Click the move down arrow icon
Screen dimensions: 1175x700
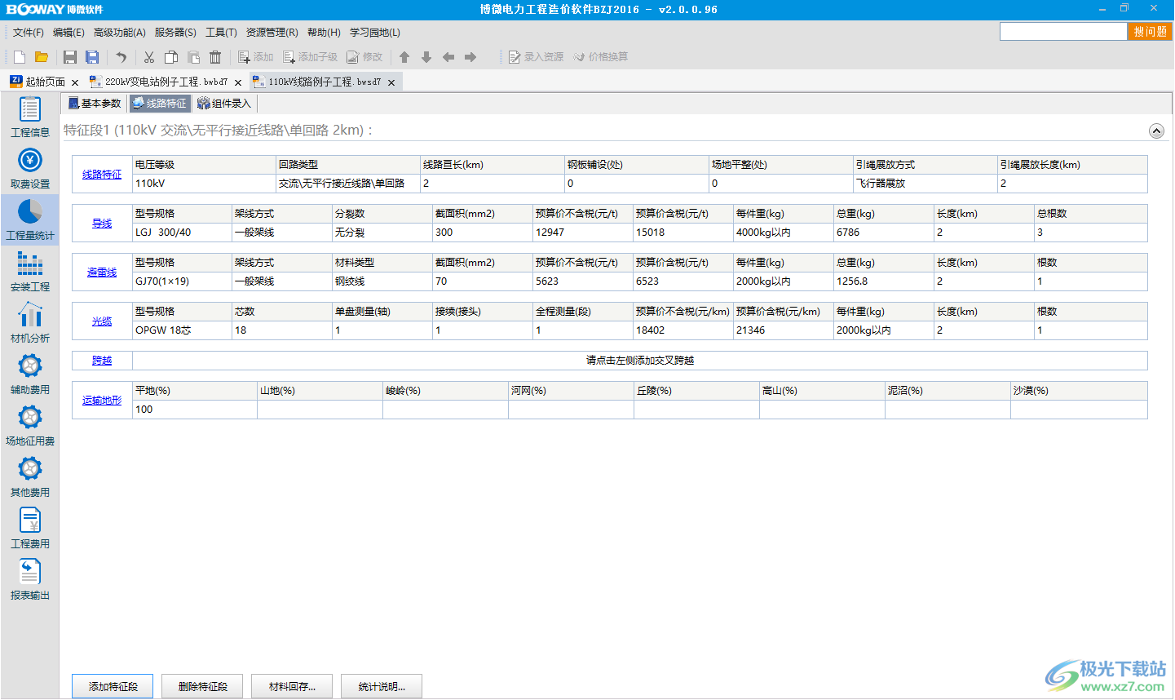click(x=426, y=57)
